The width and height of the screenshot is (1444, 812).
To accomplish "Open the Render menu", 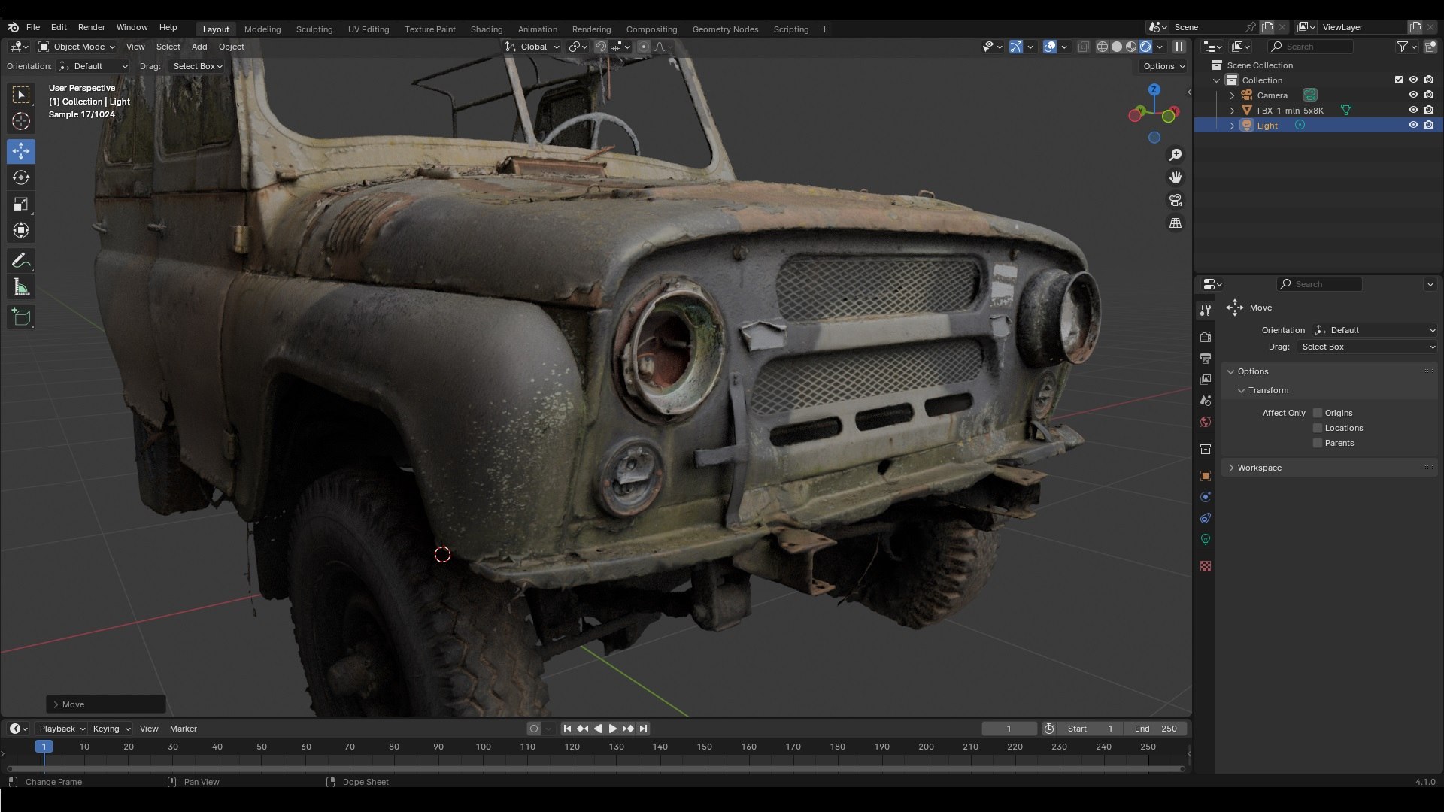I will click(92, 27).
